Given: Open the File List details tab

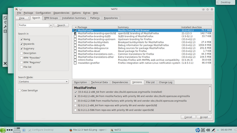Looking at the screenshot, I should (150, 82).
